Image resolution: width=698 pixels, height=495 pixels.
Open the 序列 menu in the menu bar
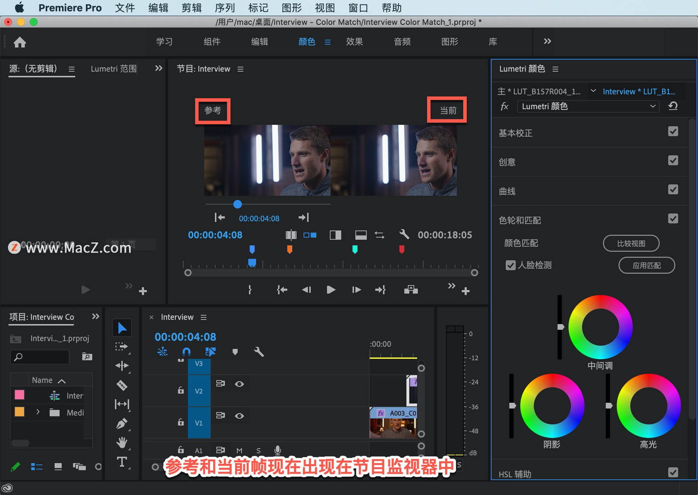[x=225, y=8]
